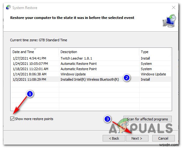Screen dimensions: 182x148
Task: Cancel the System Restore wizard
Action: pyautogui.click(x=163, y=138)
